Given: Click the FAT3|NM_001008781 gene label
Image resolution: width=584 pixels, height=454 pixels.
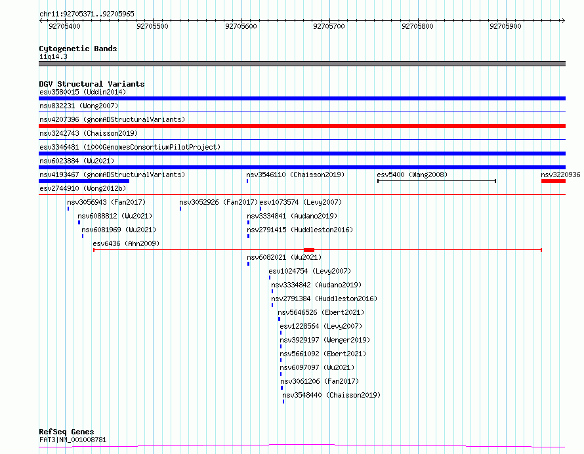Looking at the screenshot, I should 73,440.
